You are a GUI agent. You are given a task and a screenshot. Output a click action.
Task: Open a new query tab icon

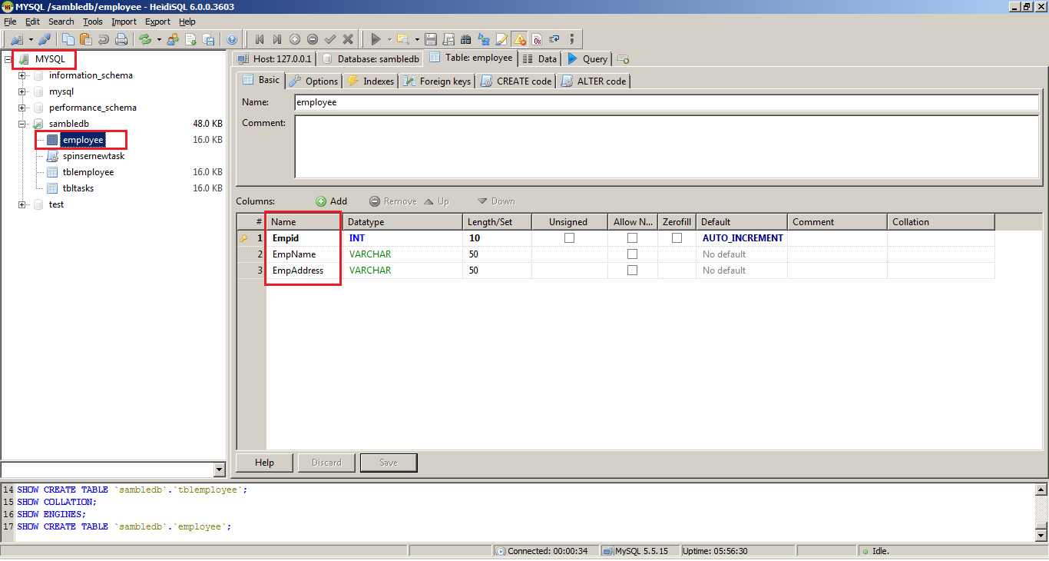[x=623, y=59]
